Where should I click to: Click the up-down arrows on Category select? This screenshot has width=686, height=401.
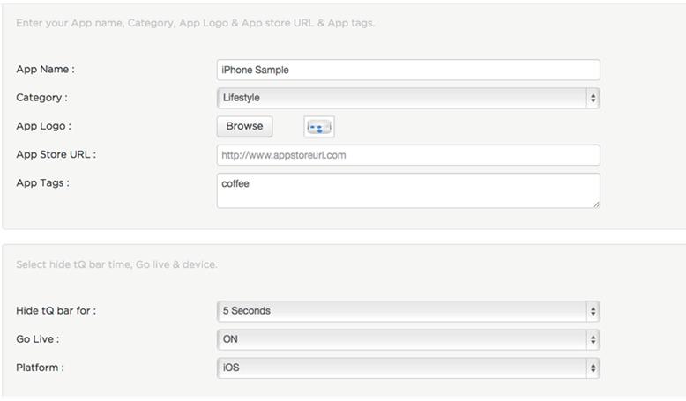[593, 98]
